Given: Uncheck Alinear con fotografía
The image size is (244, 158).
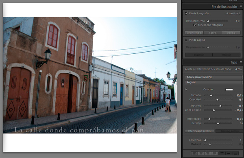Looking at the screenshot, I should tap(194, 25).
